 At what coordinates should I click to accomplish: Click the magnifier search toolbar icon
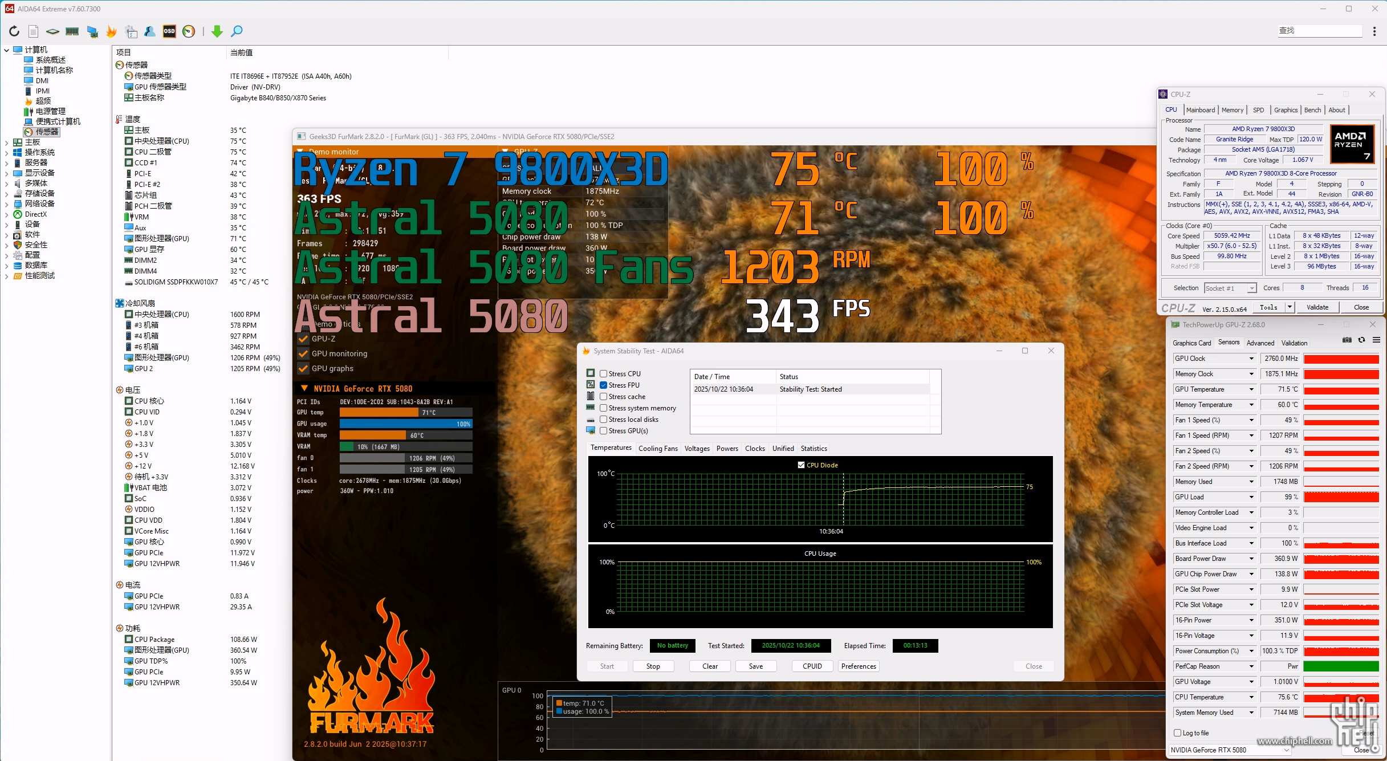(237, 31)
